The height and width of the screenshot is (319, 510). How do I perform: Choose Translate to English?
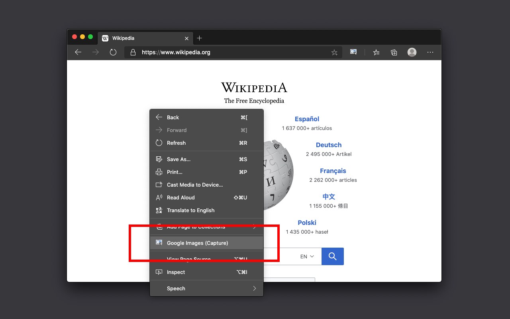click(x=206, y=210)
